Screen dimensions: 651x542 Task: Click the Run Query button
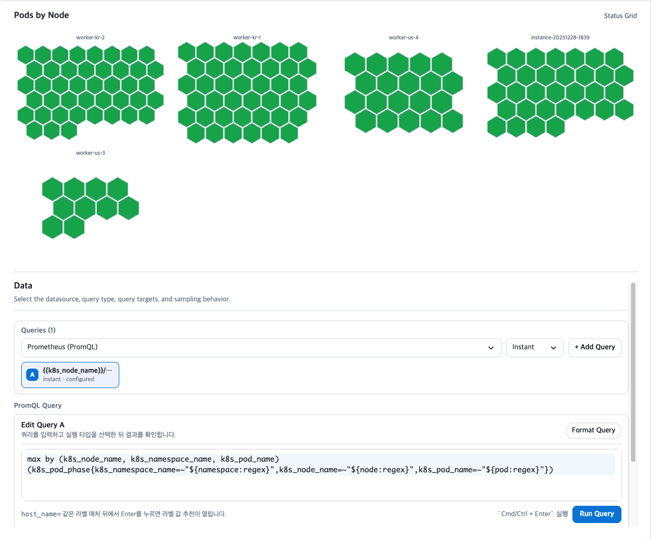point(596,514)
